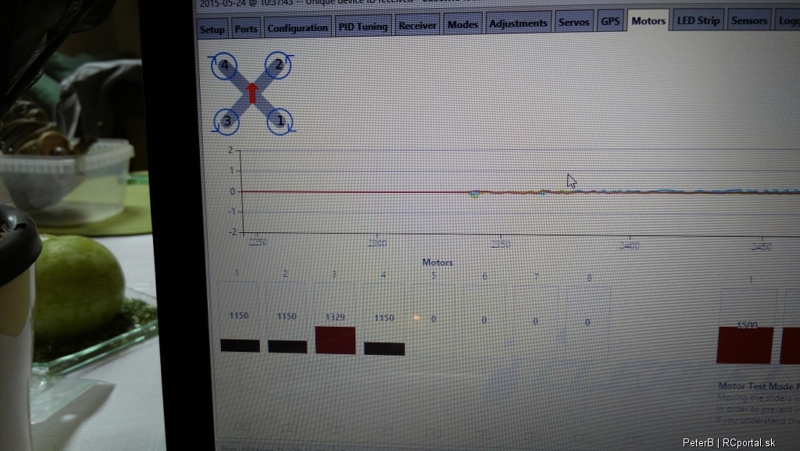This screenshot has height=451, width=800.
Task: Click the graph's 2450 x-axis label
Action: (761, 247)
